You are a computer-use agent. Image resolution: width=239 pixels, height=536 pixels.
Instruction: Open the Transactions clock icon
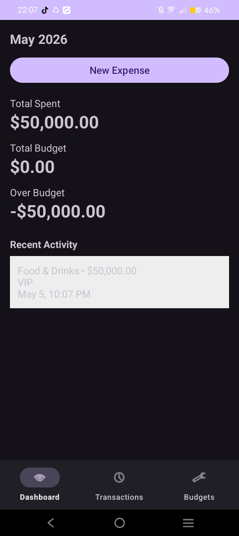pos(119,477)
